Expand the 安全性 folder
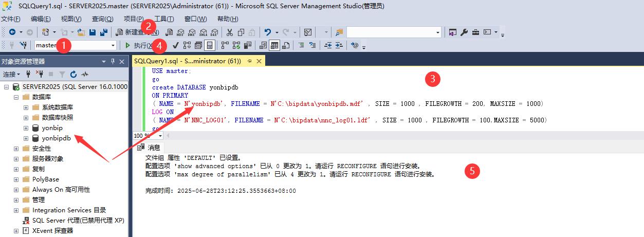This screenshot has height=237, width=644. (16, 149)
